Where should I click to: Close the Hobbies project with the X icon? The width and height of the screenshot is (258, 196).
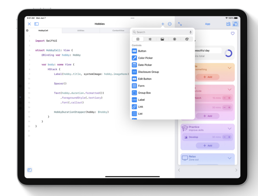pos(29,24)
